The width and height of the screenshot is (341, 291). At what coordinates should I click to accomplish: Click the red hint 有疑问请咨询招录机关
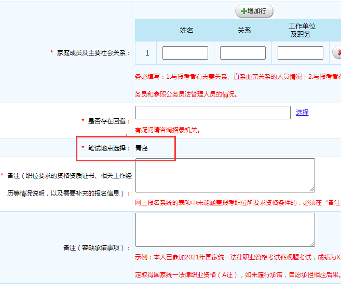[x=167, y=130]
